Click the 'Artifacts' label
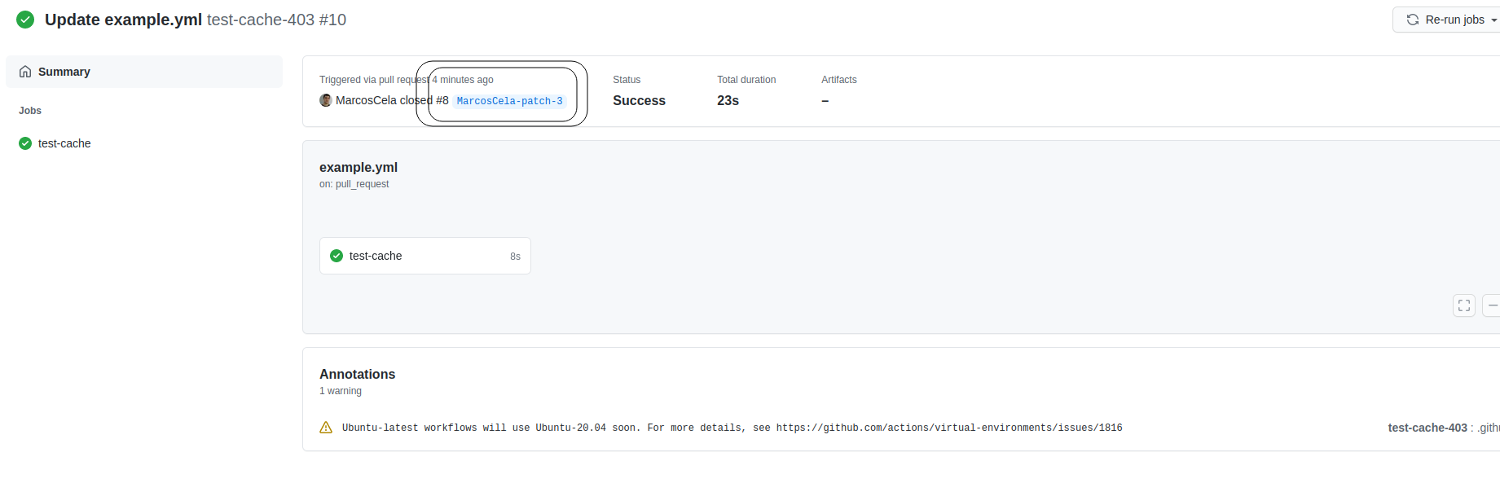Viewport: 1500px width, 483px height. [839, 80]
